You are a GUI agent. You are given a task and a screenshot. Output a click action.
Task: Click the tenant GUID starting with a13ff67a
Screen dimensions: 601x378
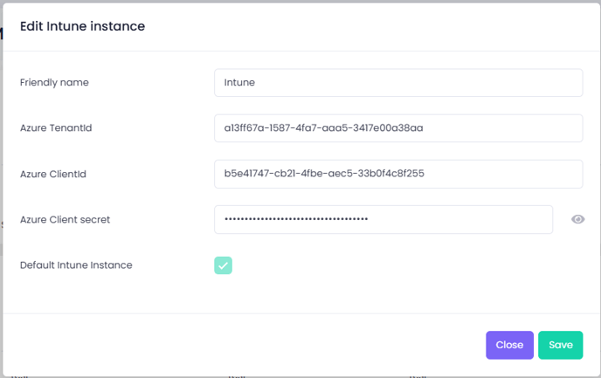[x=323, y=128]
